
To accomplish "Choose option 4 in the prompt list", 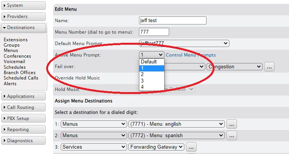I will click(152, 87).
